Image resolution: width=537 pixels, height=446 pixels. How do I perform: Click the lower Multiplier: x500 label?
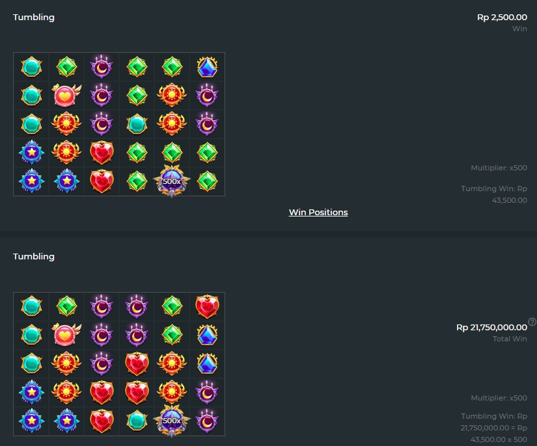coord(499,398)
